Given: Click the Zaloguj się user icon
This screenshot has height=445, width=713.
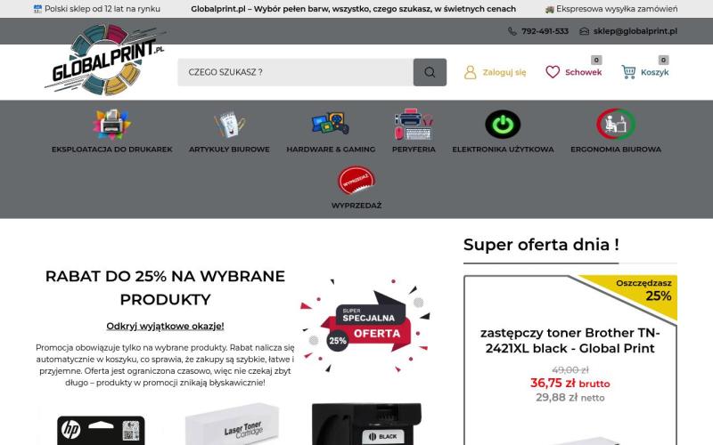Looking at the screenshot, I should point(471,72).
